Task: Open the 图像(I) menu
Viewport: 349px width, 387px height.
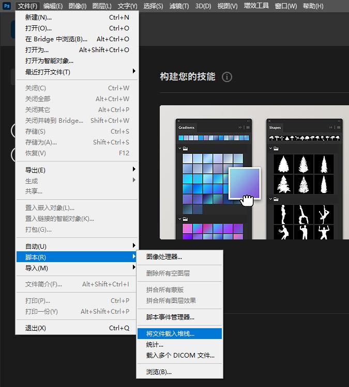Action: pos(78,6)
